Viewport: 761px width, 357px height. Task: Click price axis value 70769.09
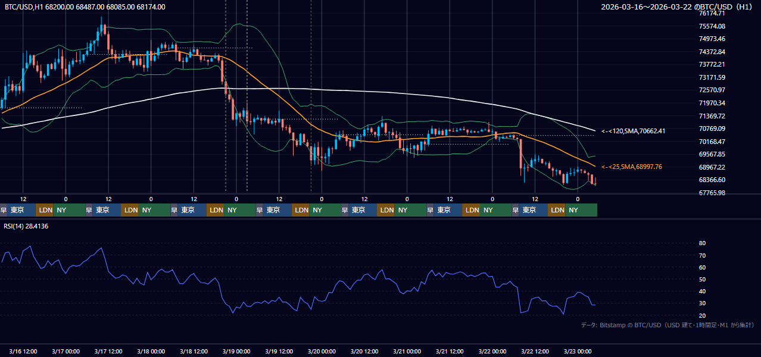712,129
